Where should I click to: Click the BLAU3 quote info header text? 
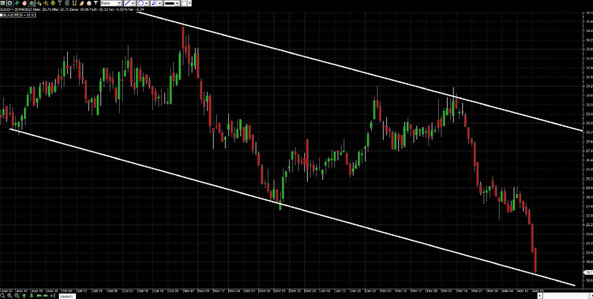point(72,9)
